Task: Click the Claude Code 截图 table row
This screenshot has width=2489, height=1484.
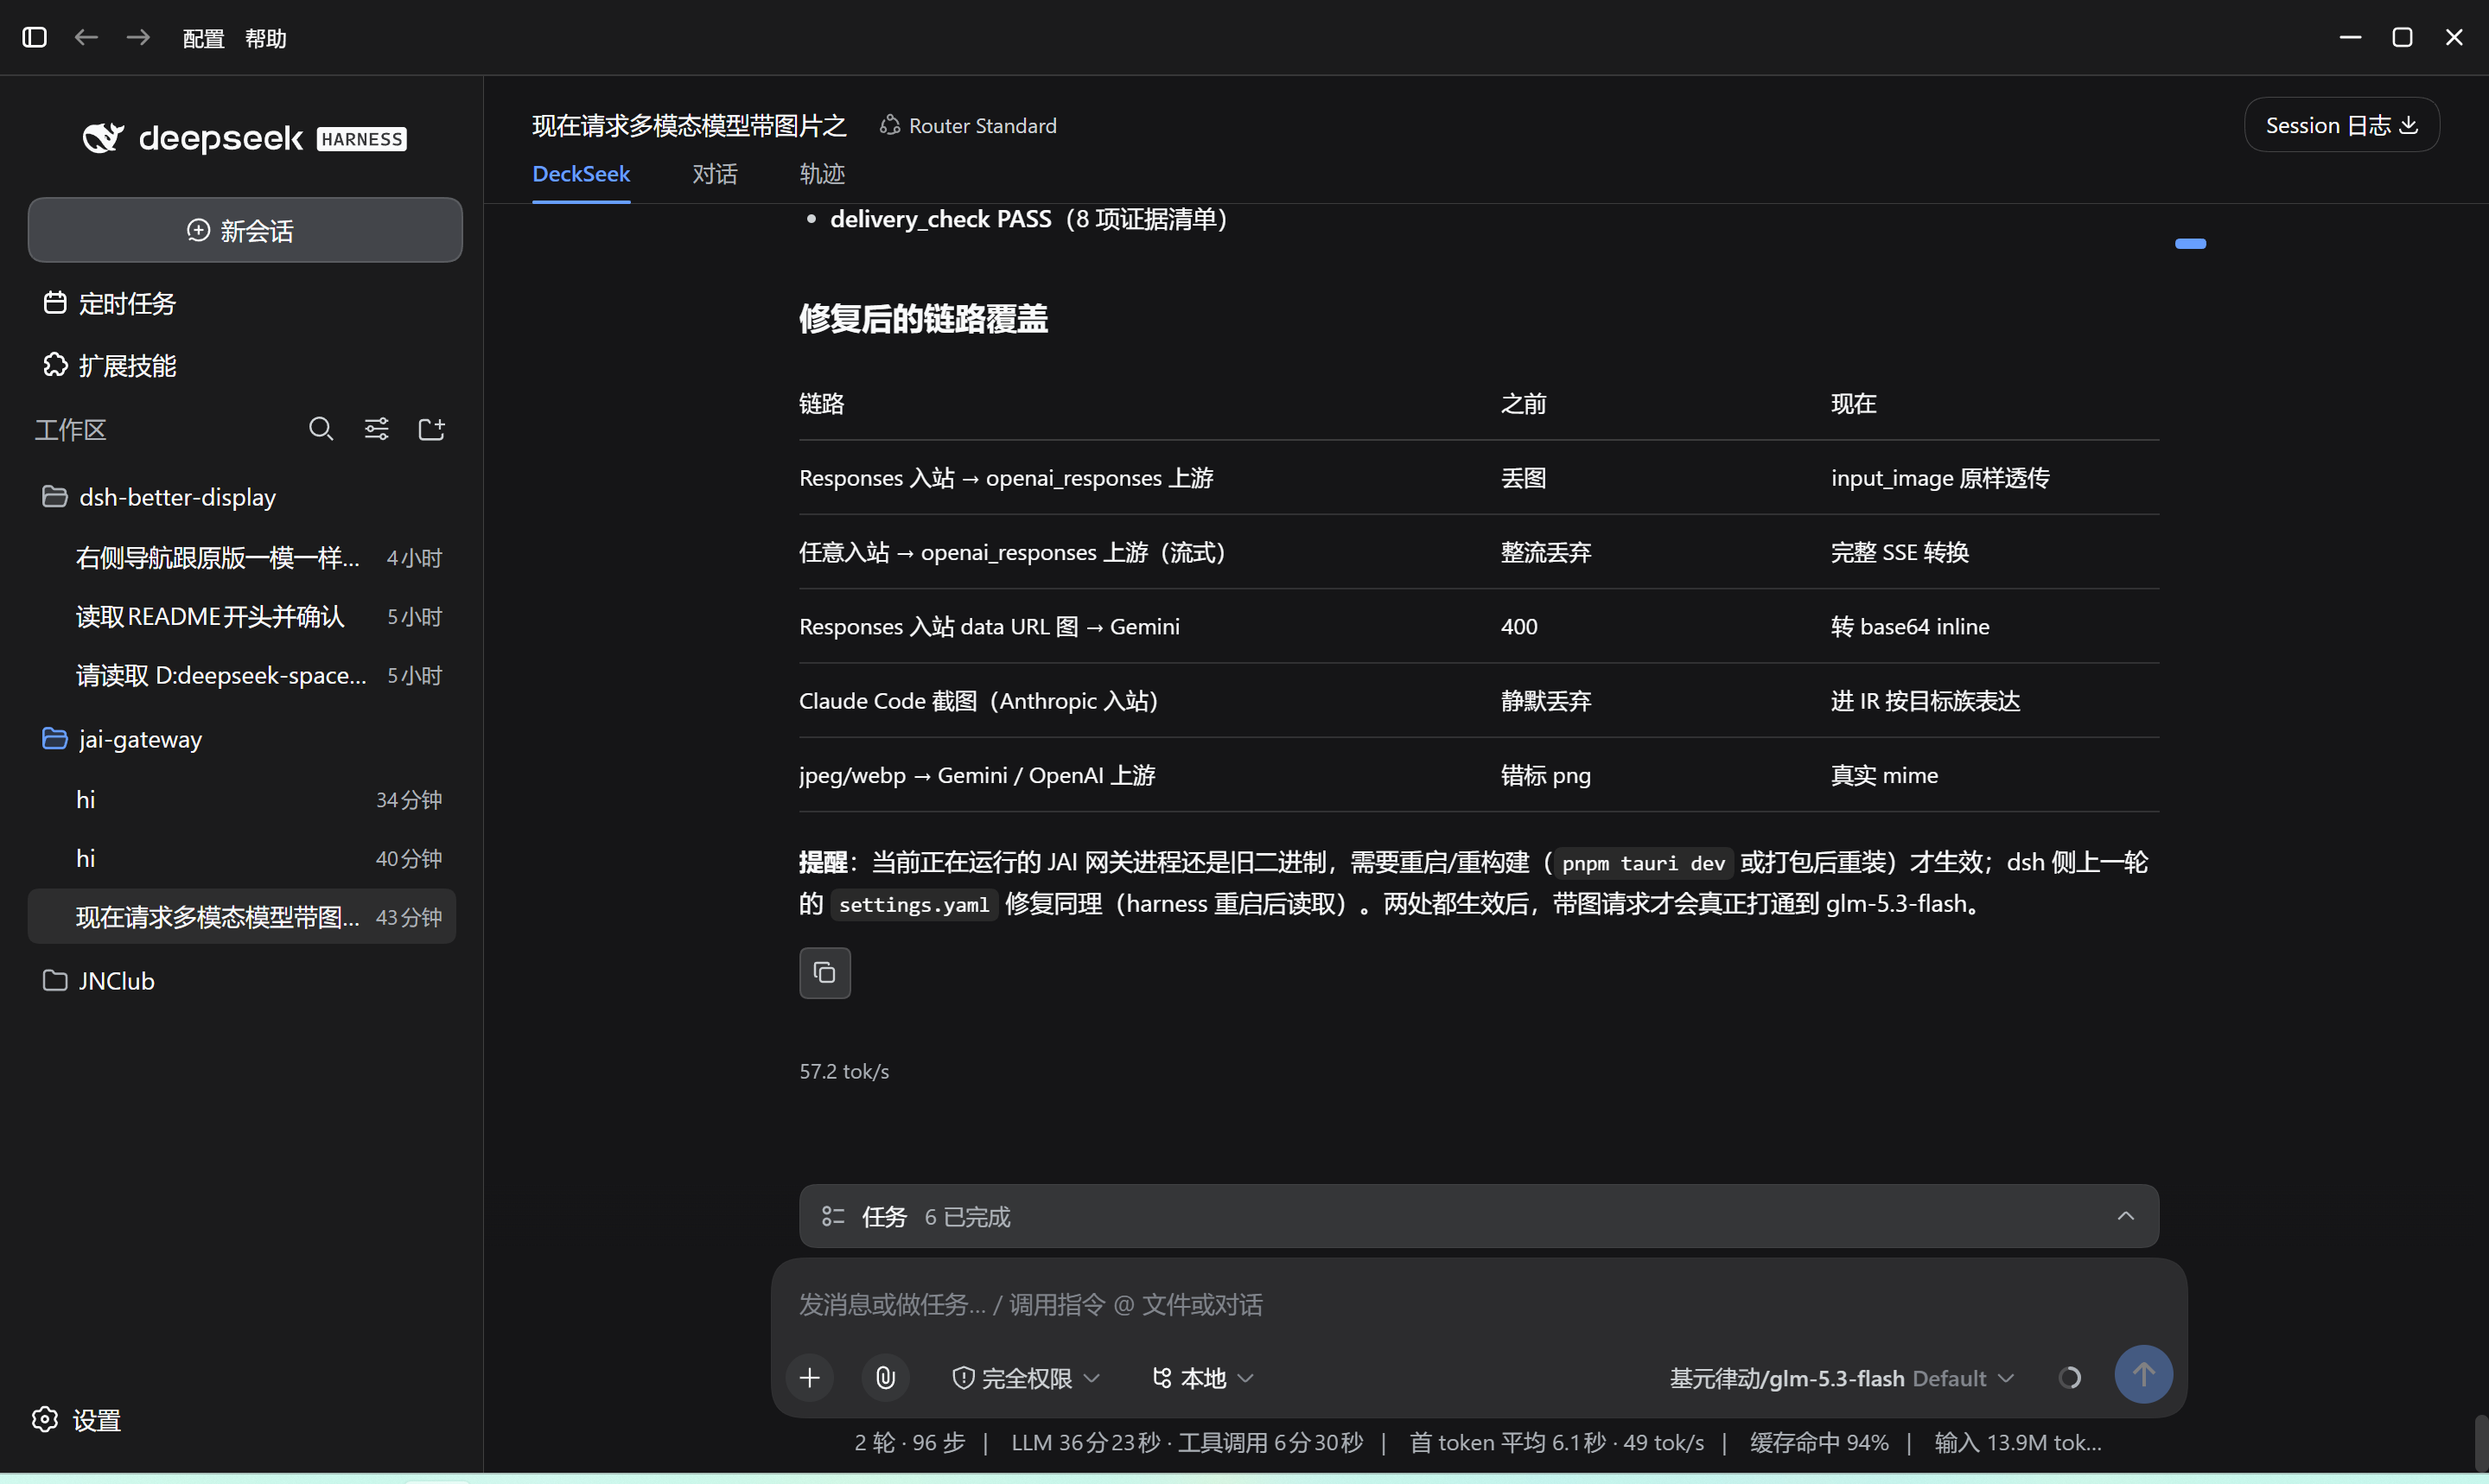Action: pos(1479,701)
